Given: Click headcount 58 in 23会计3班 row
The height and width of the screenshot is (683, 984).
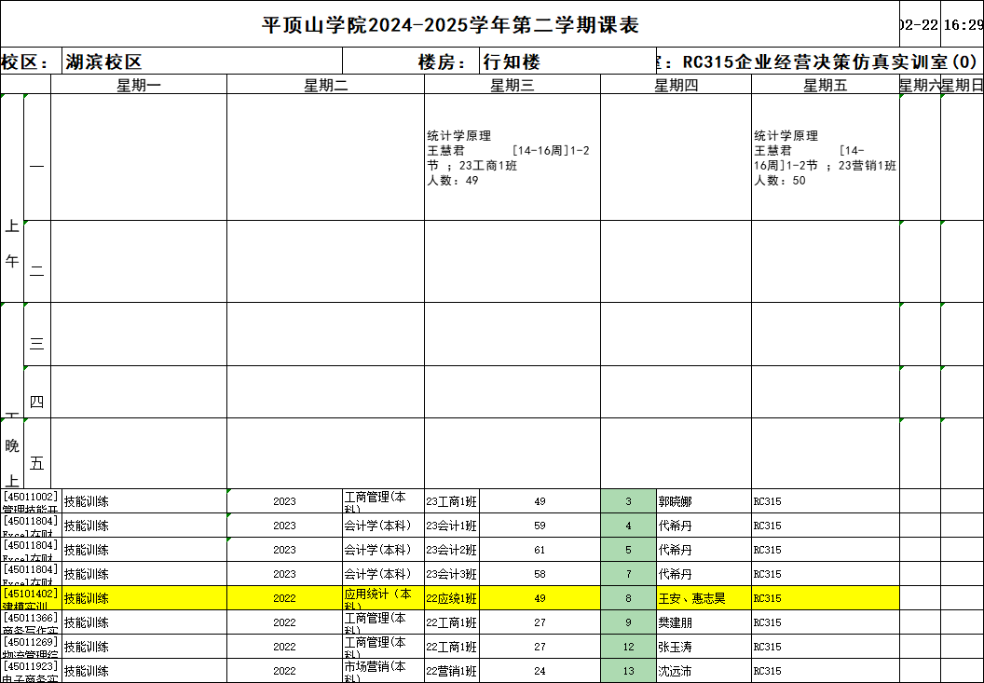Looking at the screenshot, I should click(540, 574).
